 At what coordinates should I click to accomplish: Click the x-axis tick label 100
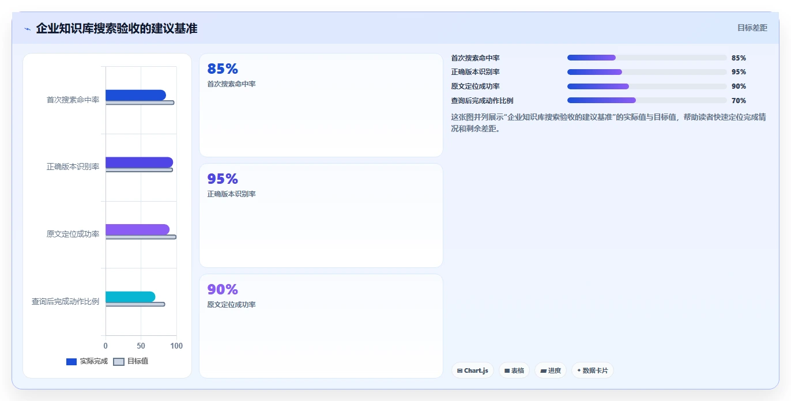pos(176,346)
